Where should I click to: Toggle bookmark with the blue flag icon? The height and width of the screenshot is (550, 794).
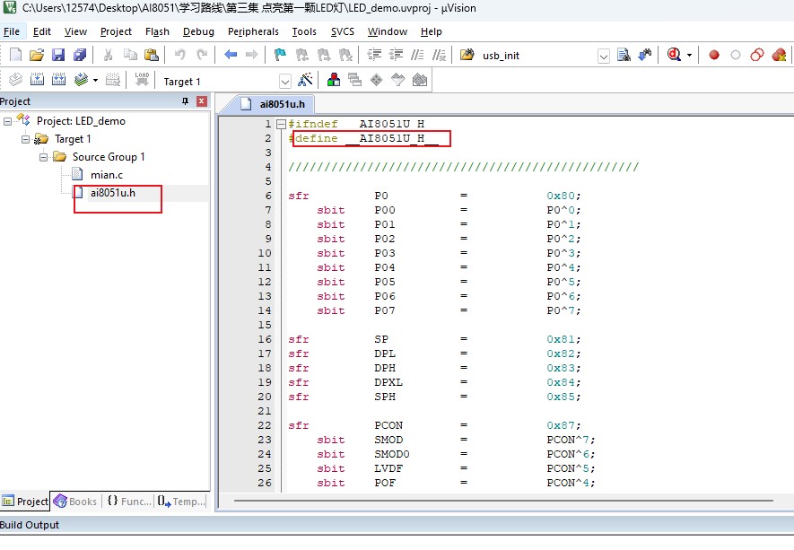click(280, 55)
